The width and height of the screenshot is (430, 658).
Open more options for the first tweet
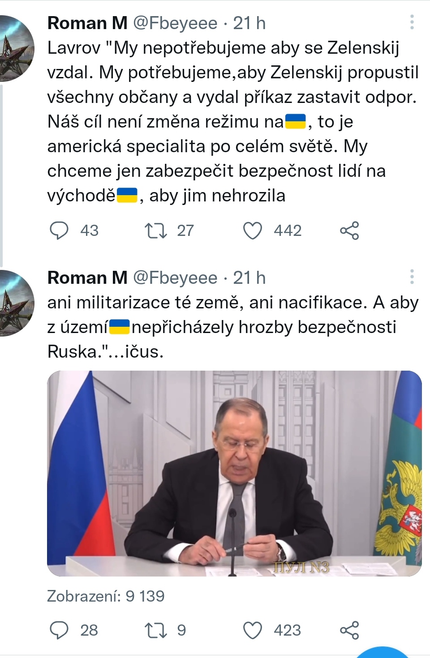click(412, 22)
